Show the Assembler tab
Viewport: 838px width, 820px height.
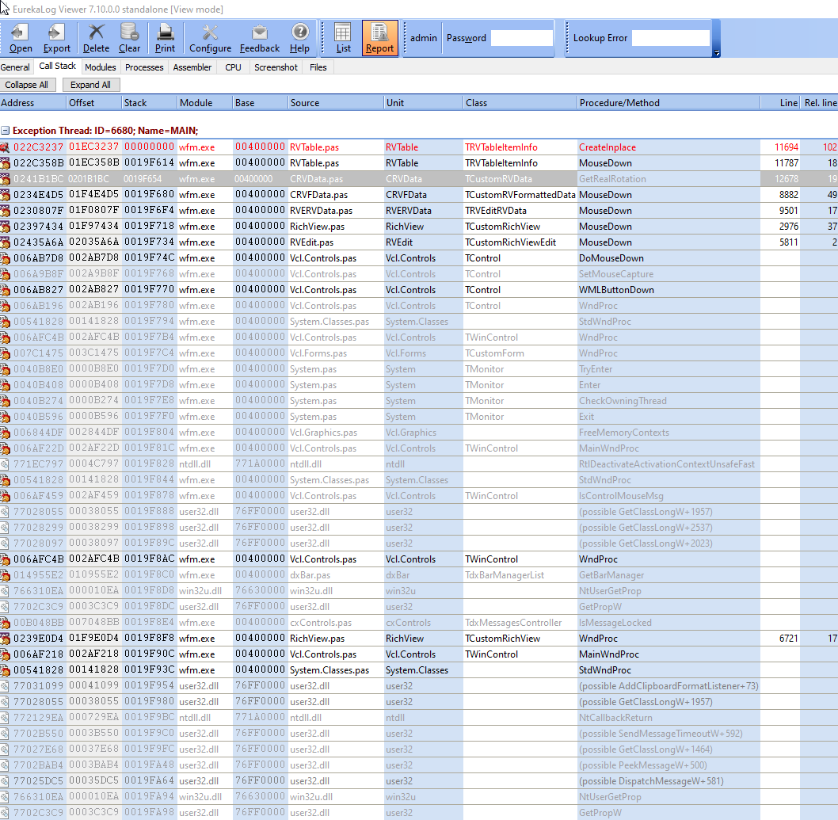click(x=192, y=67)
